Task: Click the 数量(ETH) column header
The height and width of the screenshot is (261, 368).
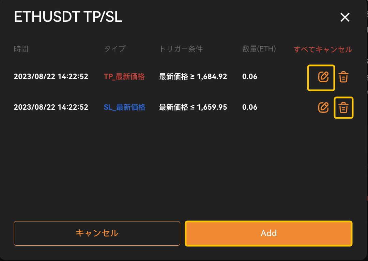Action: tap(259, 49)
